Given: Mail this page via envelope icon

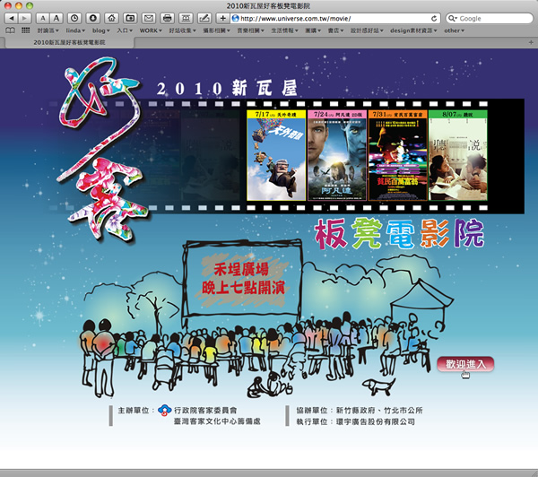Looking at the screenshot, I should 149,18.
